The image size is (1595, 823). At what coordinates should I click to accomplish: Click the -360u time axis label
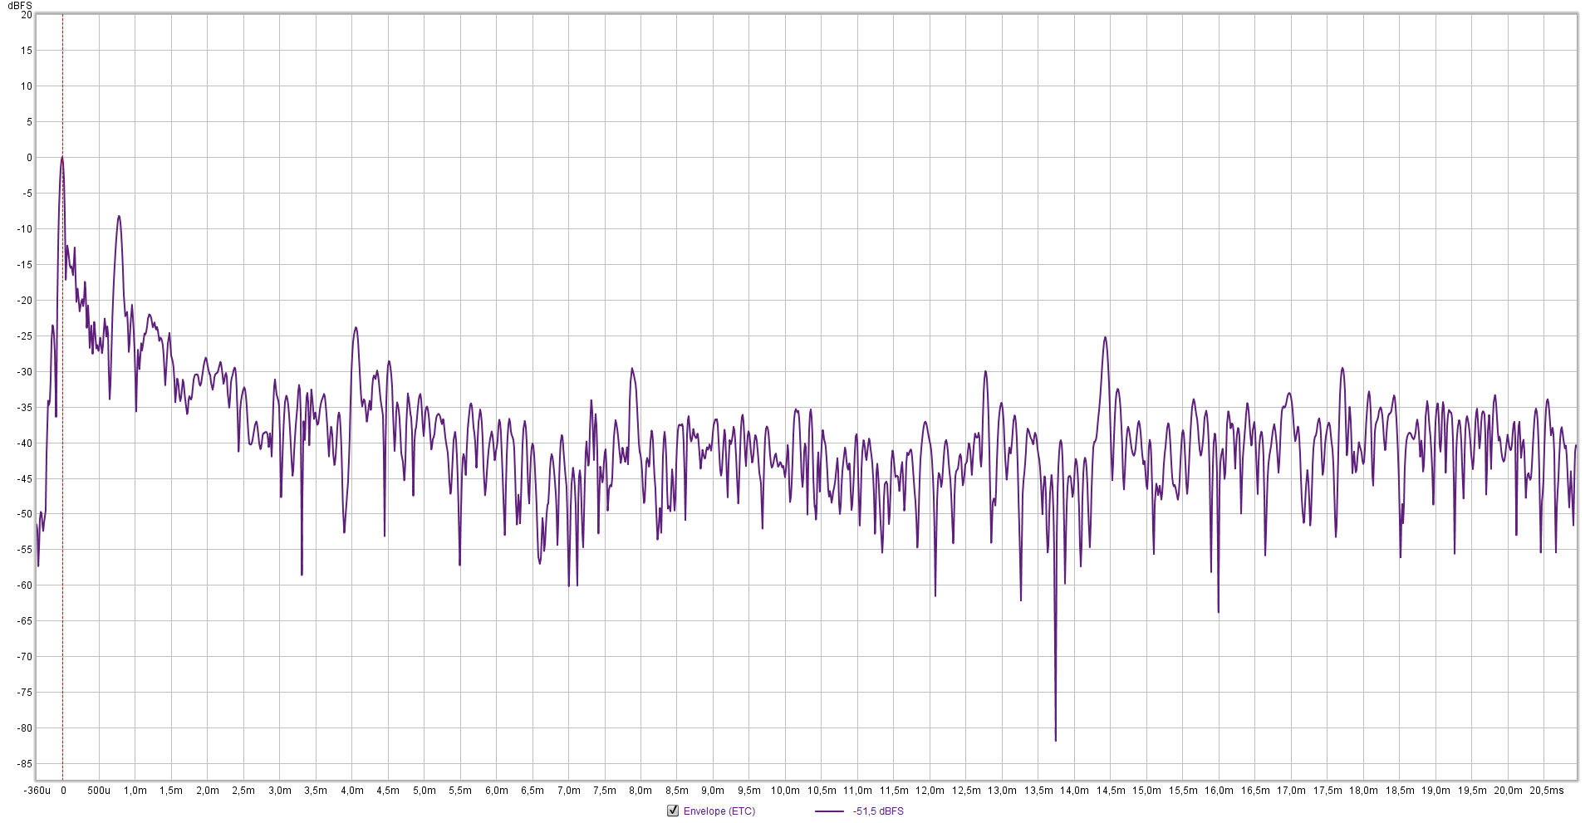point(37,791)
